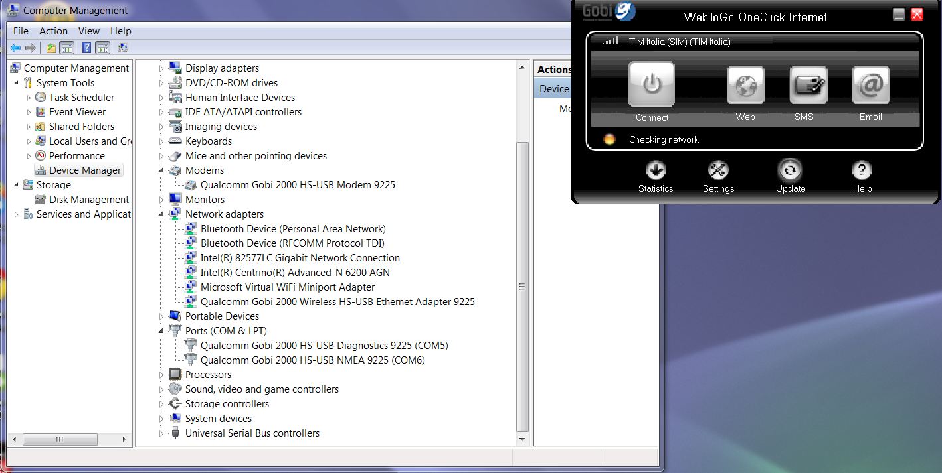
Task: Collapse the Modems node
Action: click(x=161, y=170)
